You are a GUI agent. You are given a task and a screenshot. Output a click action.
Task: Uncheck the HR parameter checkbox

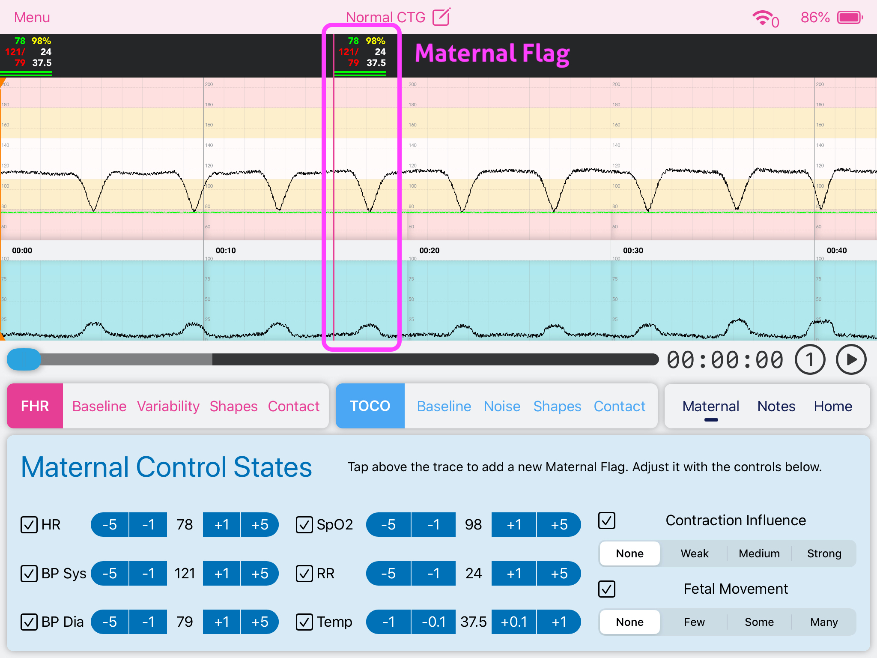tap(29, 524)
